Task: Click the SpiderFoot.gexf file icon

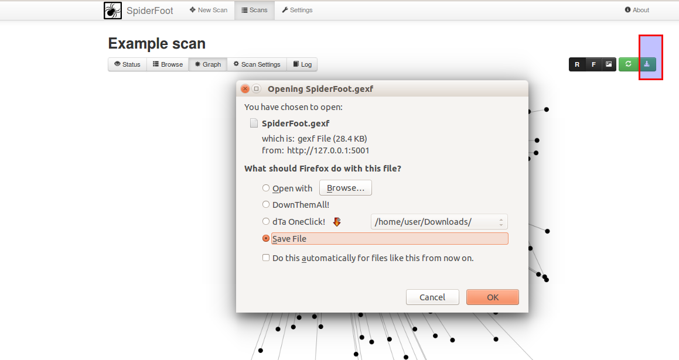Action: pyautogui.click(x=254, y=124)
